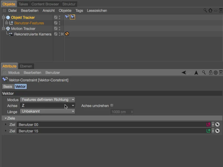Click the green null icon in Benutzer 15 field
223x167 pixels.
point(208,131)
